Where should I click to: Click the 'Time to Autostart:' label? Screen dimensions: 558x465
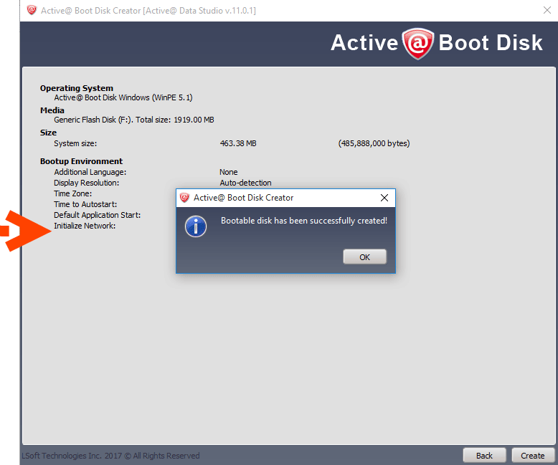tap(85, 204)
